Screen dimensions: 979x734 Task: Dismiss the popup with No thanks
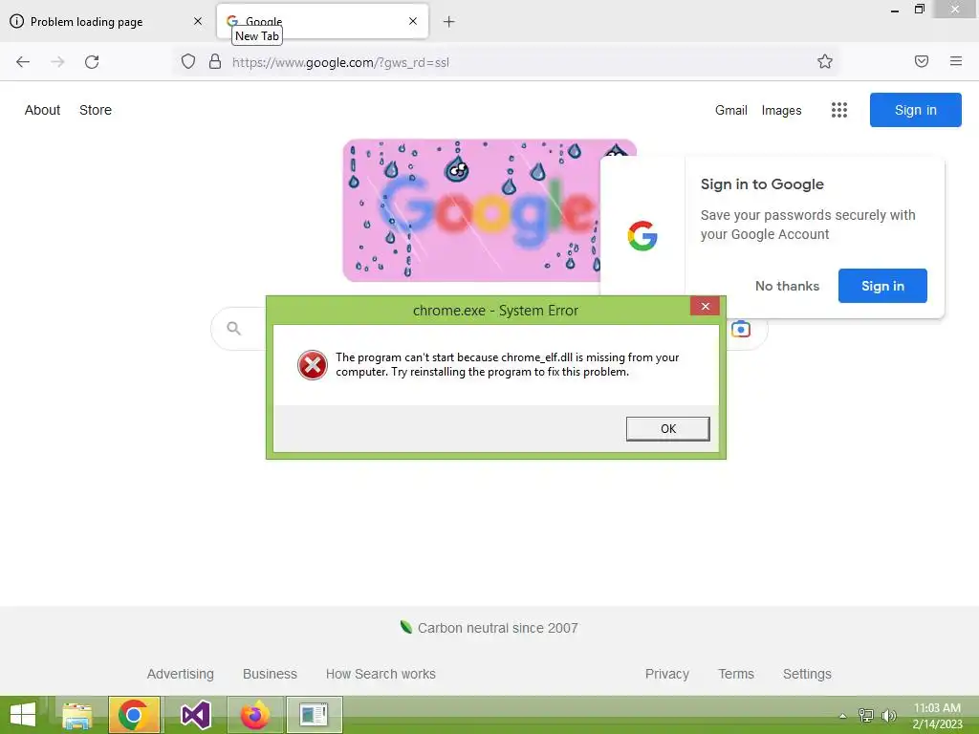coord(787,286)
